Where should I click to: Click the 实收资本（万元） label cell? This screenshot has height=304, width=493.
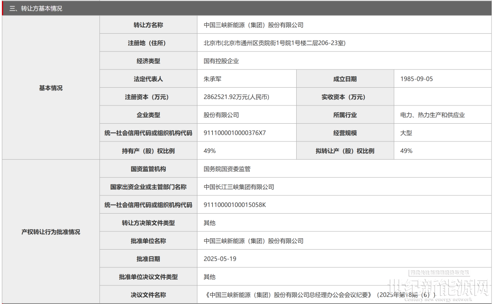[x=345, y=97]
